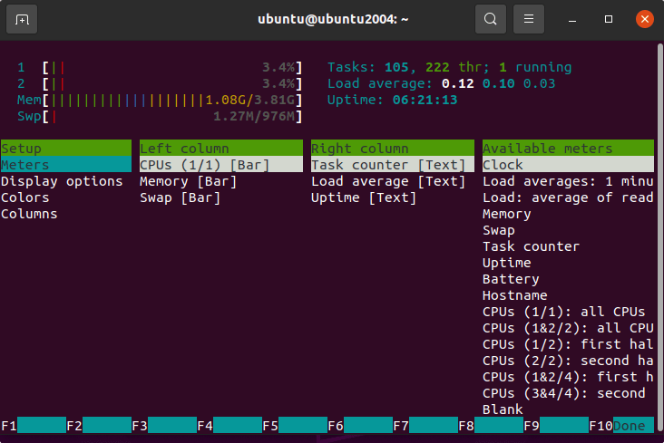Open terminal search with magnifier icon
664x443 pixels.
(490, 19)
